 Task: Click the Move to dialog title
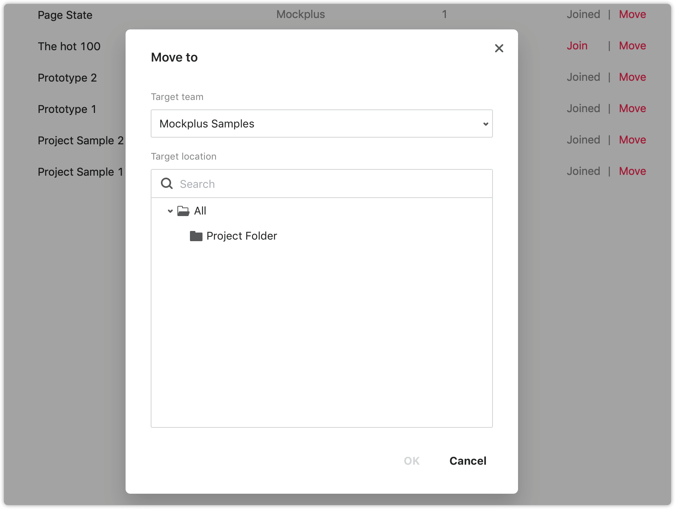click(174, 57)
